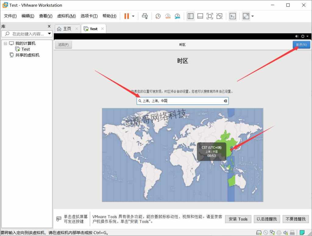
Task: Open the 编辑(E) menu
Action: (28, 16)
